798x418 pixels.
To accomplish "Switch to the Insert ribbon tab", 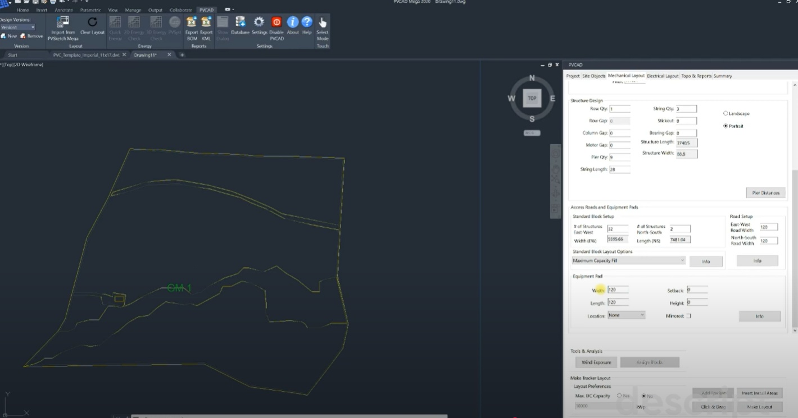I will [x=42, y=10].
